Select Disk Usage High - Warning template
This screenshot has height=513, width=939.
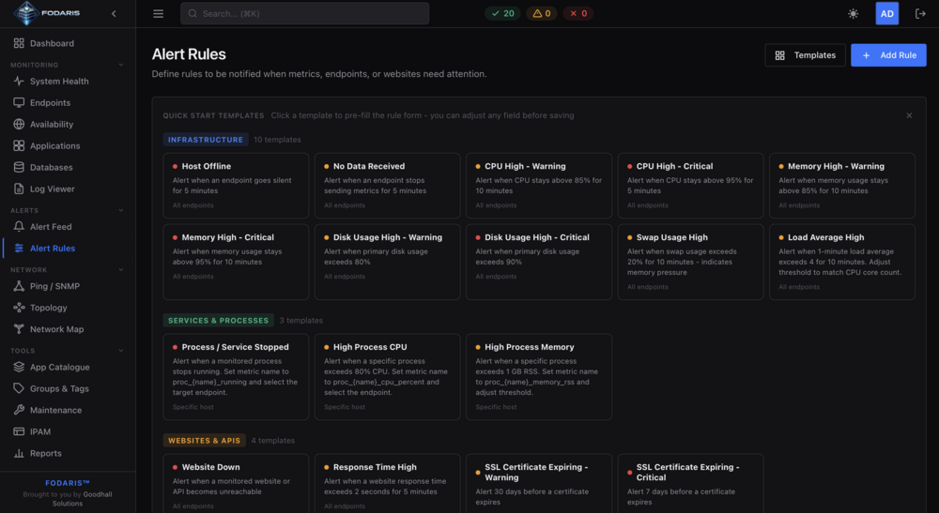(387, 262)
